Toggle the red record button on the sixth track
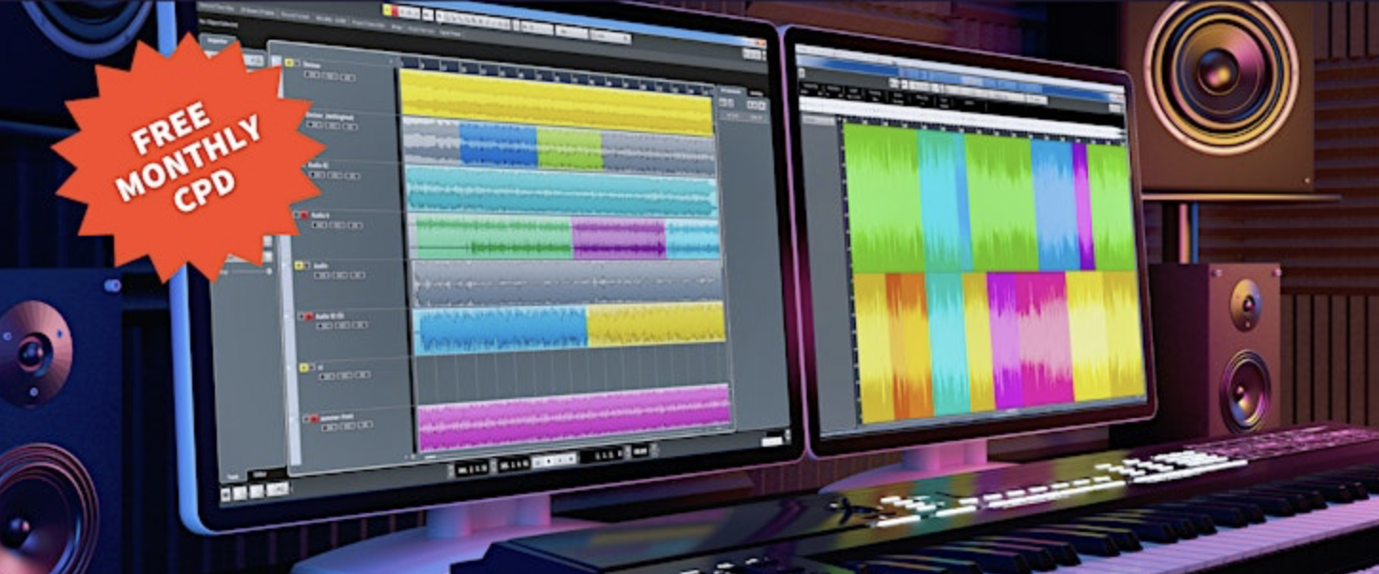Viewport: 1379px width, 574px height. click(307, 316)
